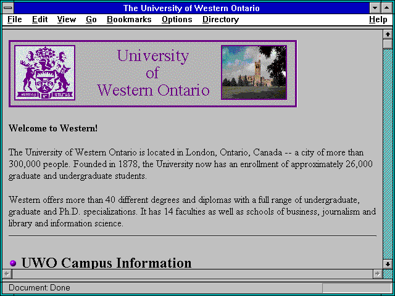The height and width of the screenshot is (296, 395).
Task: Minimize window with down-arrow title button
Action: coord(375,8)
